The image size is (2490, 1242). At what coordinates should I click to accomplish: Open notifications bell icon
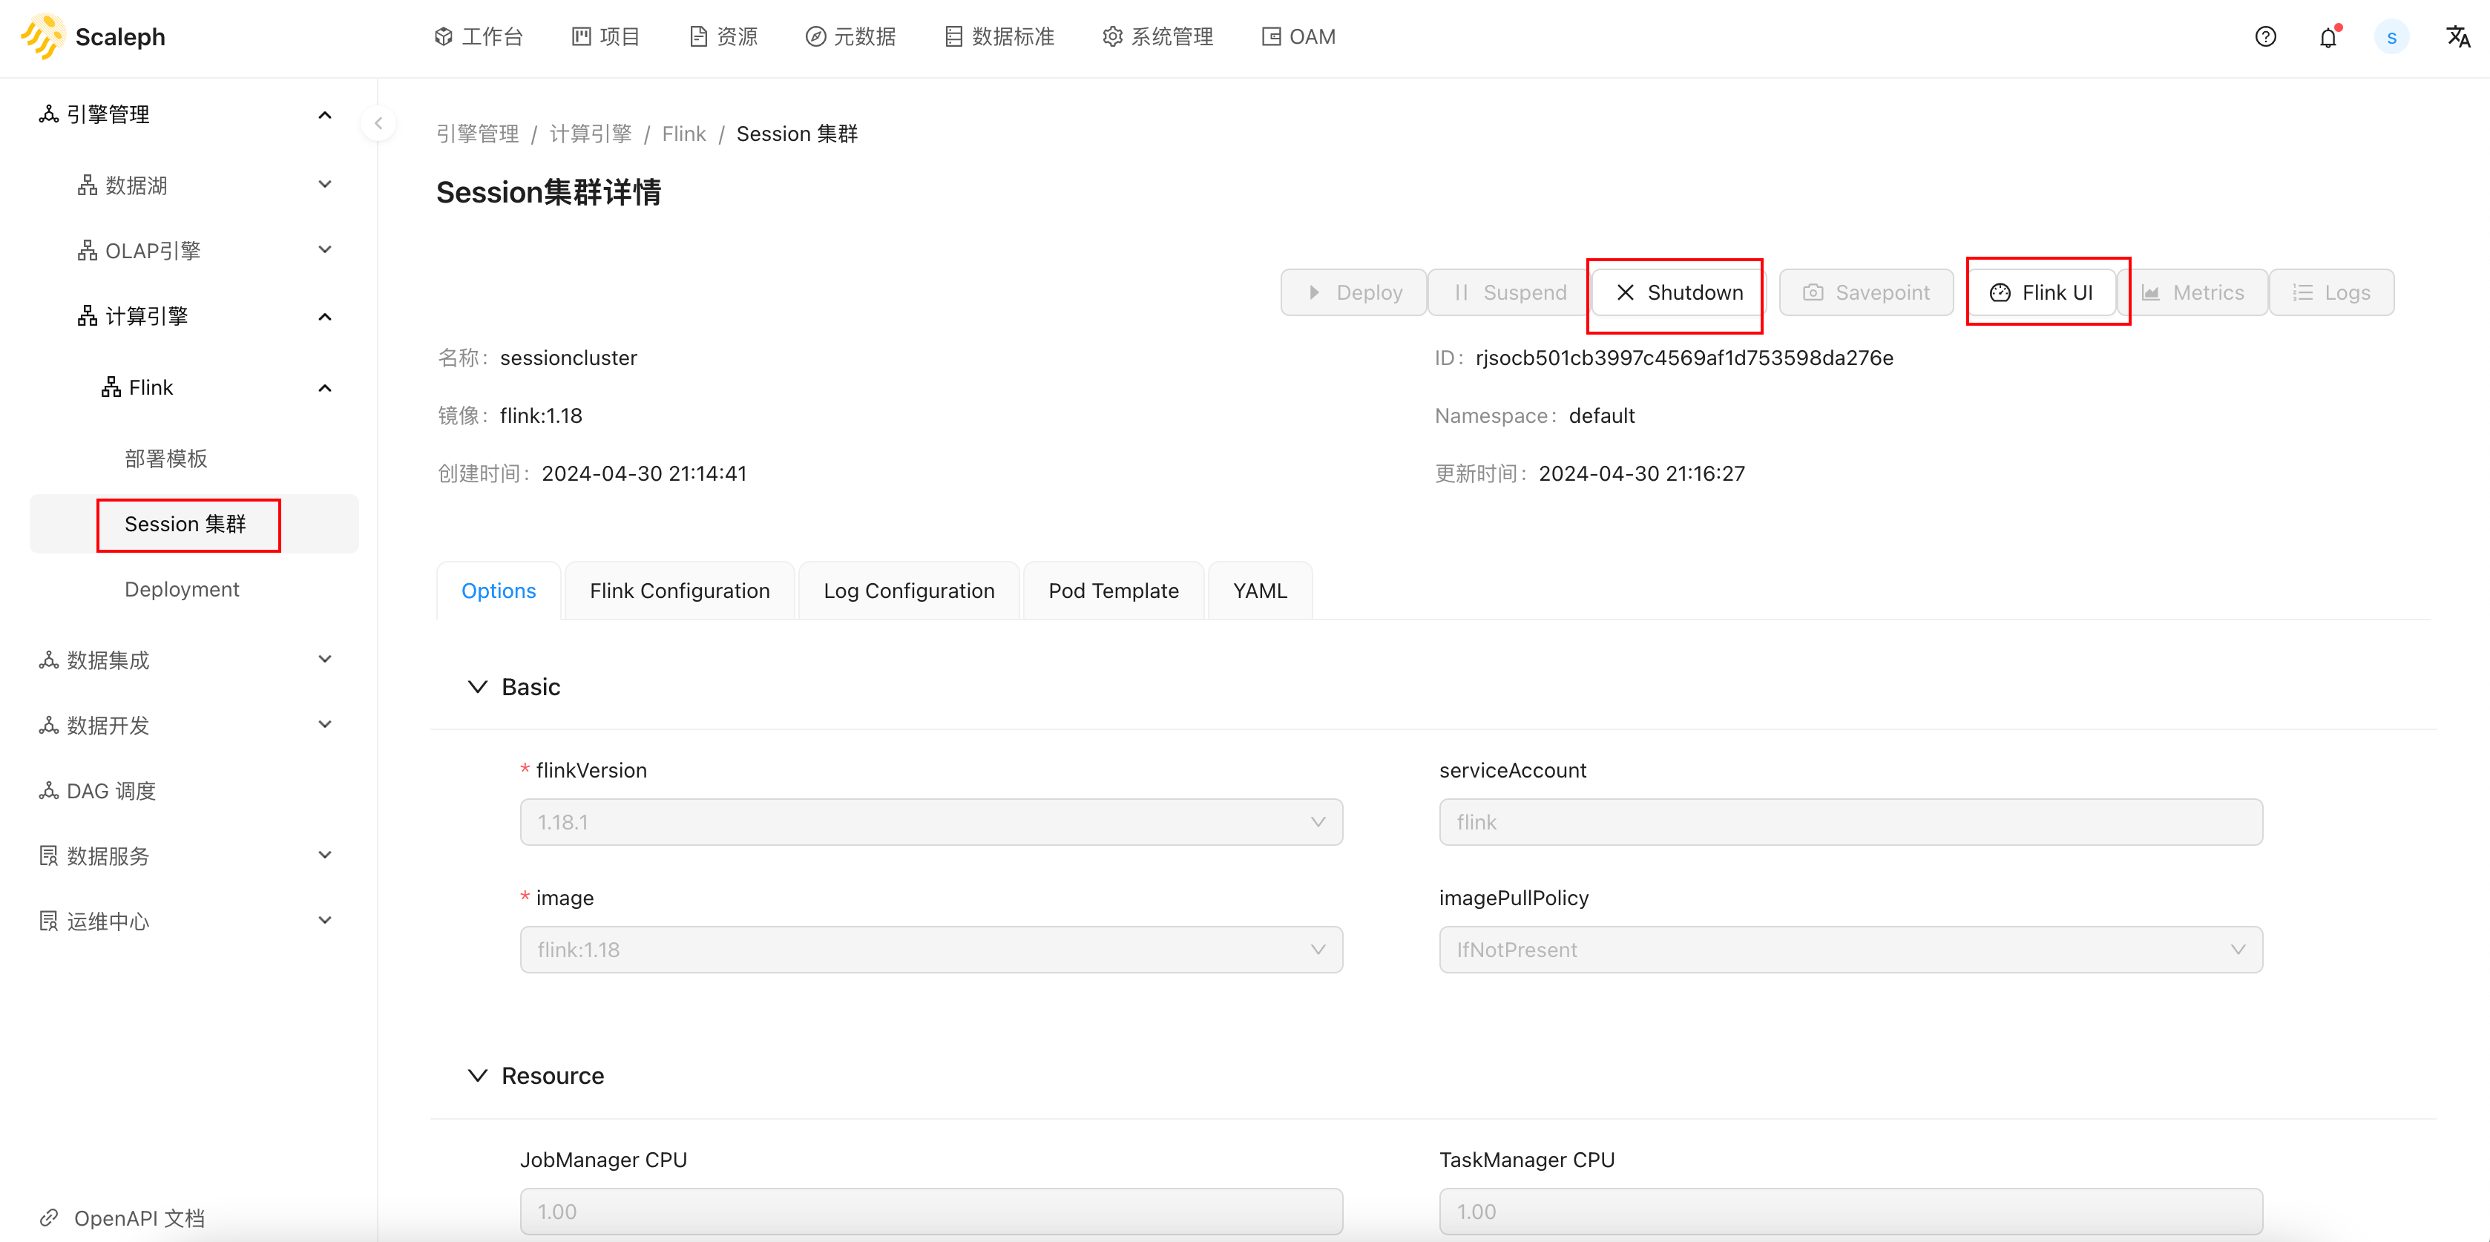[2328, 37]
